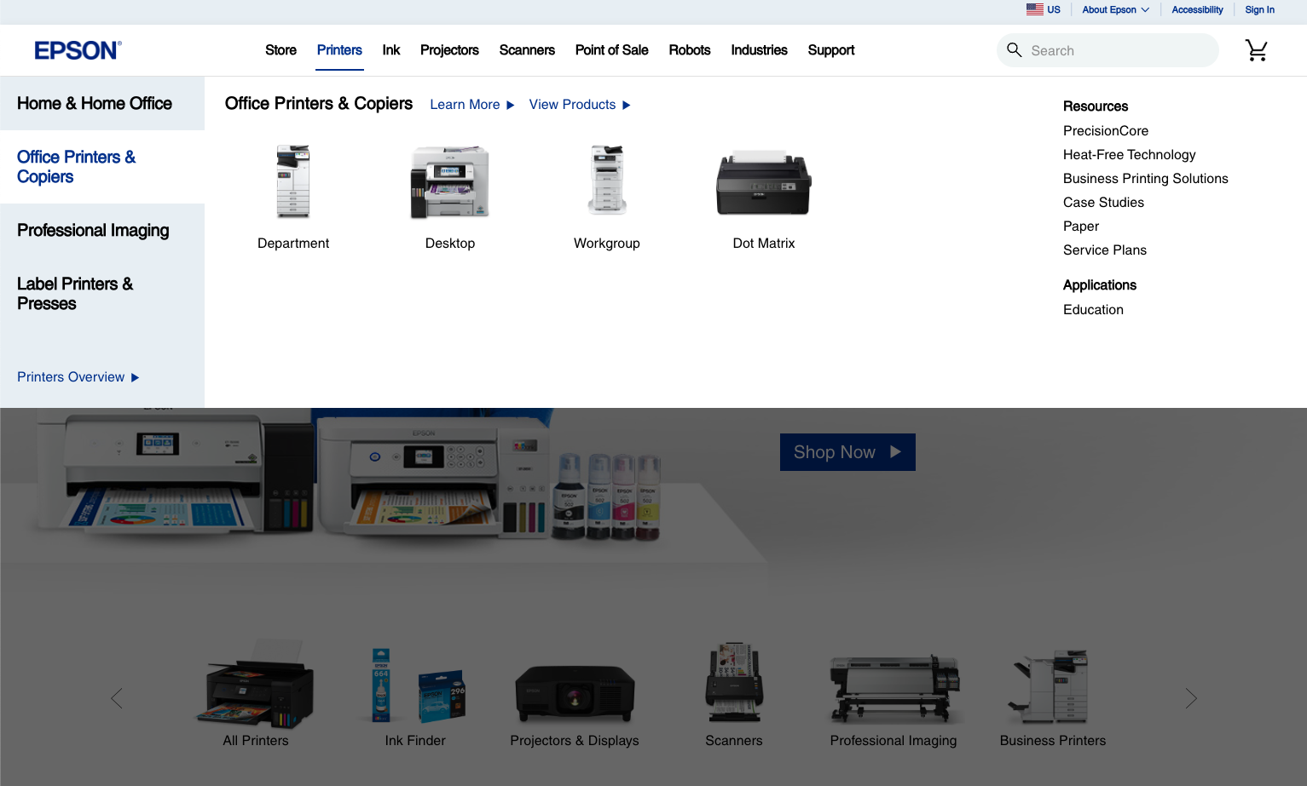Open the Scanners menu
The width and height of the screenshot is (1307, 786).
point(527,50)
